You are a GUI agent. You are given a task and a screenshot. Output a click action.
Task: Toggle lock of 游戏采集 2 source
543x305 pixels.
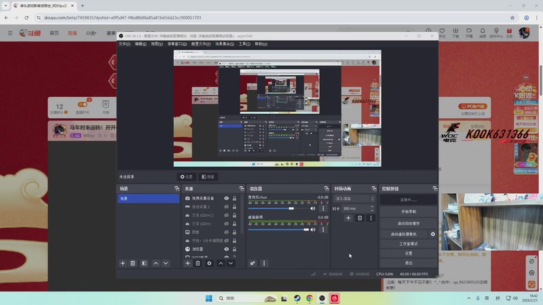234,207
